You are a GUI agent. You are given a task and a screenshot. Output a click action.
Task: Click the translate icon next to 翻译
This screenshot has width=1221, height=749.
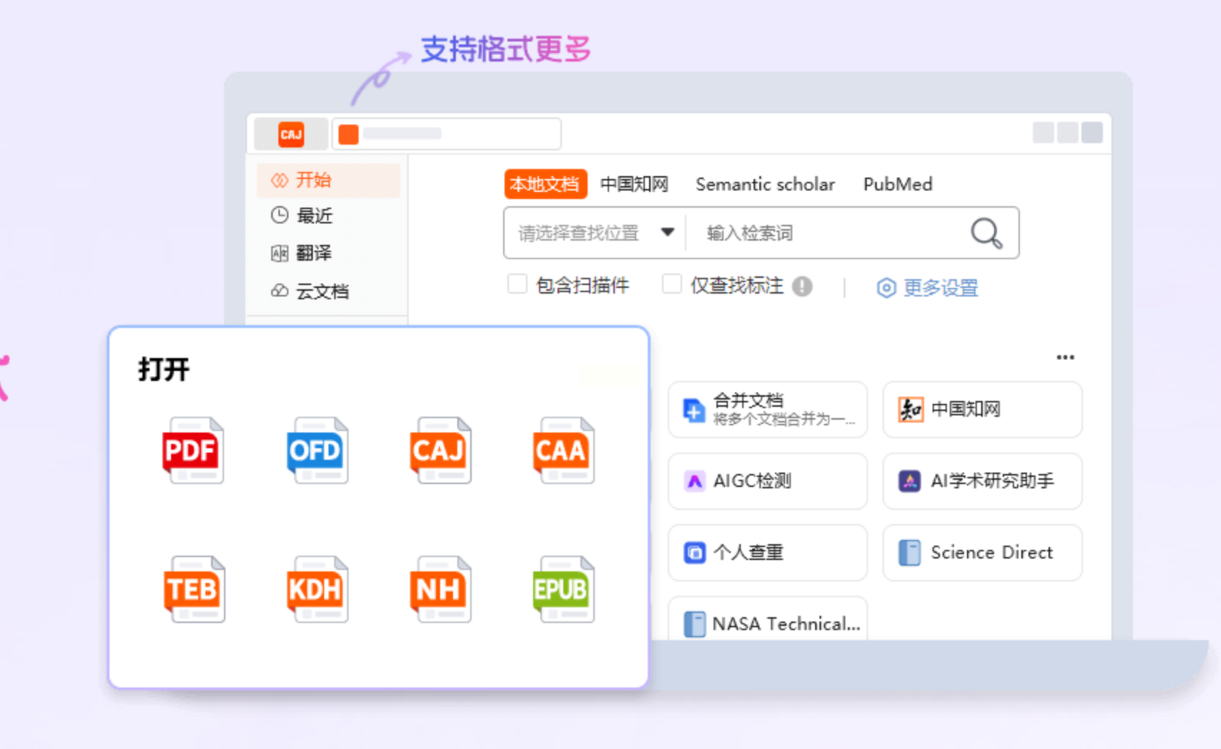point(280,253)
